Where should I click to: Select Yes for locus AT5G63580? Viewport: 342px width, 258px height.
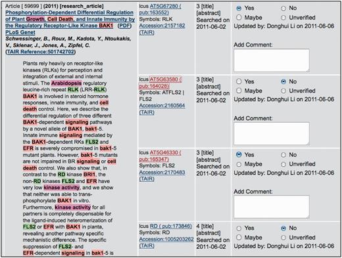(239, 81)
